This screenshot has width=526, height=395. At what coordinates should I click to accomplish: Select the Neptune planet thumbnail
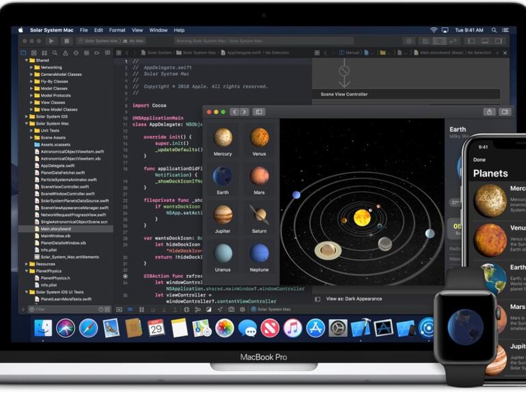(259, 258)
